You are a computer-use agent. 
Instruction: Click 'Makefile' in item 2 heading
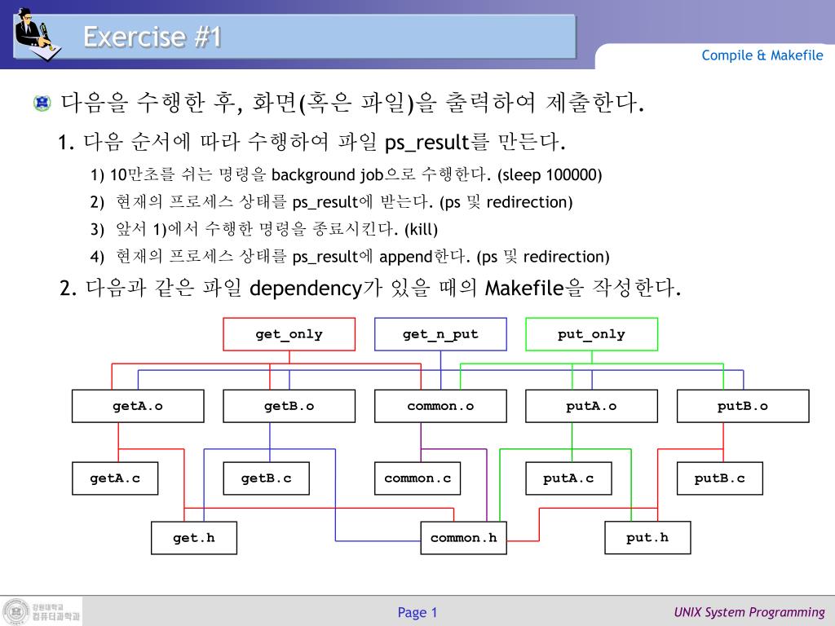pyautogui.click(x=524, y=289)
